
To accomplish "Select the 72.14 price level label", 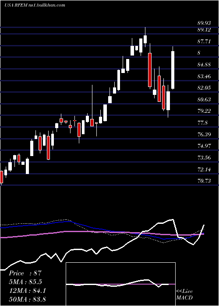I will pyautogui.click(x=204, y=170).
